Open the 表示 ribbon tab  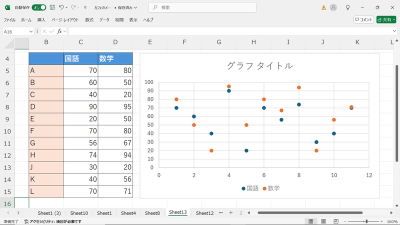pyautogui.click(x=133, y=19)
